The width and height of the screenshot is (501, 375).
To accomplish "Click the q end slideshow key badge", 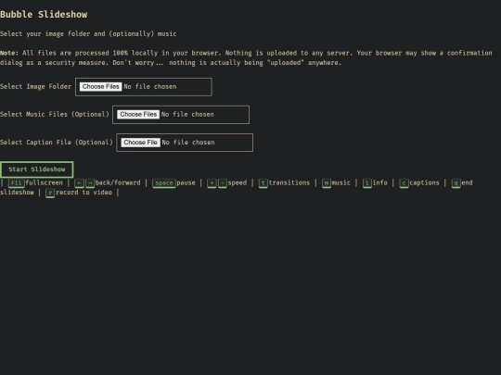I will [x=456, y=183].
